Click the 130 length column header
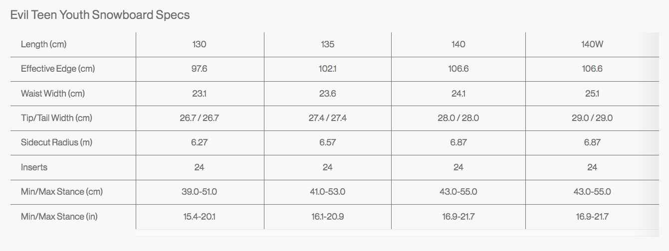 pos(199,44)
